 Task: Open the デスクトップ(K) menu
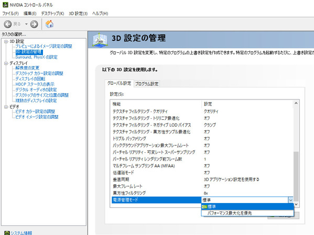coord(52,14)
